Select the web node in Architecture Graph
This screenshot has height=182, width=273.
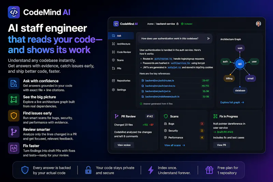[x=240, y=48]
